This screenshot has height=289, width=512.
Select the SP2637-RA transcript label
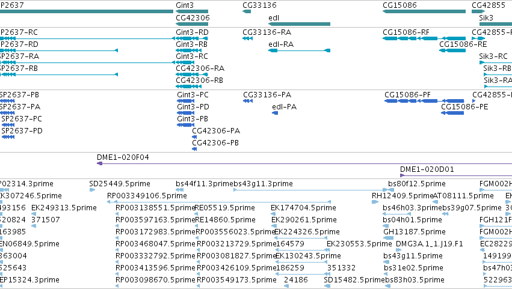coord(19,56)
